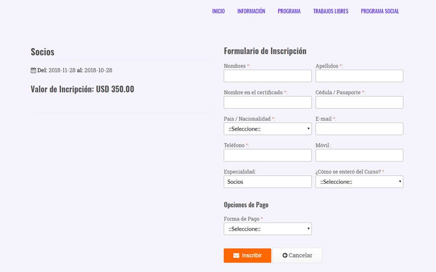Expand the ¿Cómo se enteró del Curso? dropdown
Image resolution: width=436 pixels, height=272 pixels.
pos(359,182)
